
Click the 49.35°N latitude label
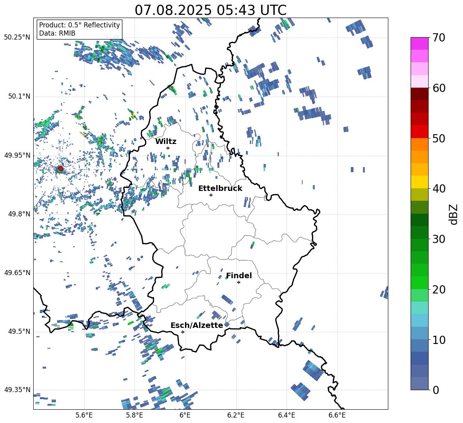[x=17, y=390]
